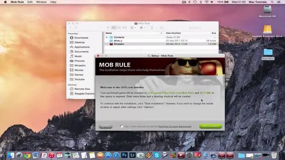Open Safari from the Dock

click(x=116, y=155)
